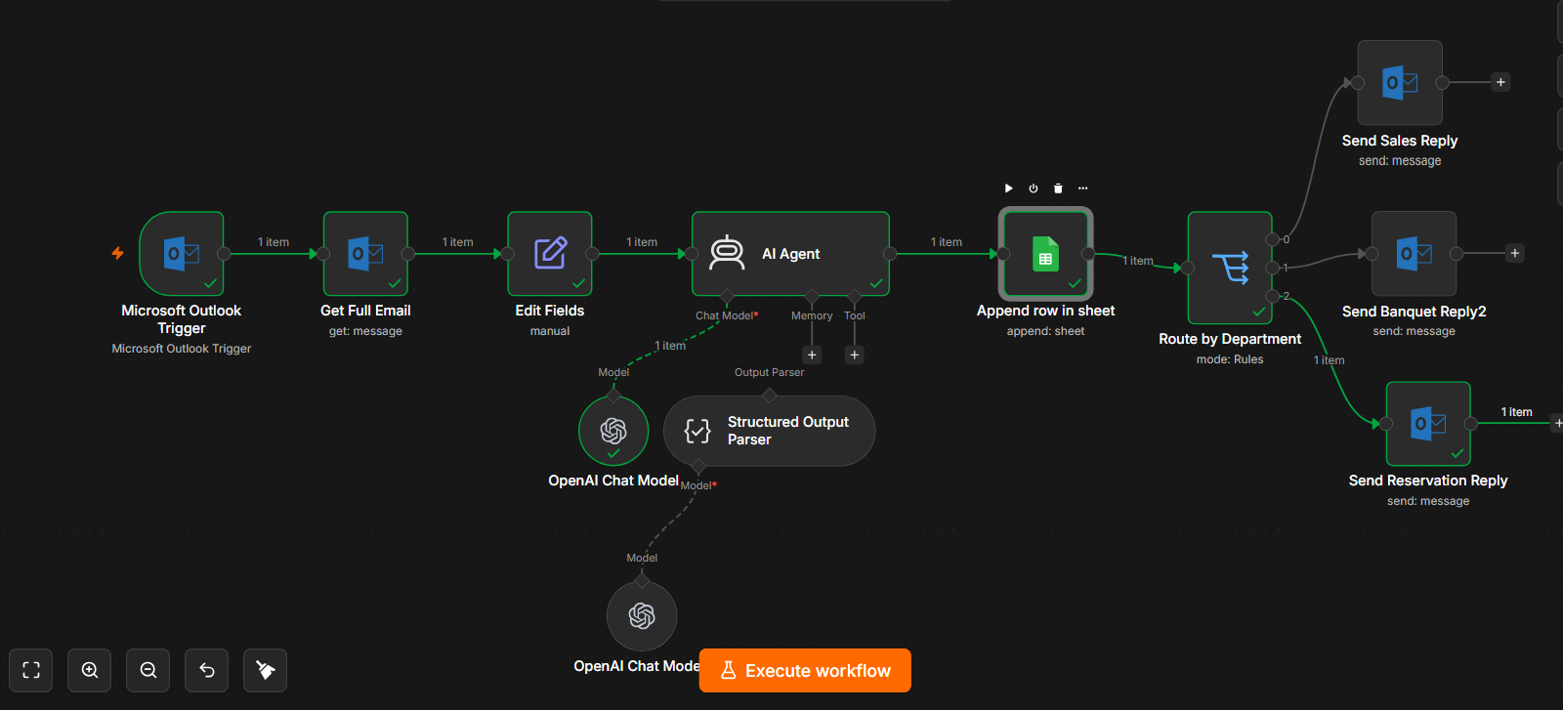
Task: Add a Tool sub-node to AI Agent
Action: click(855, 355)
